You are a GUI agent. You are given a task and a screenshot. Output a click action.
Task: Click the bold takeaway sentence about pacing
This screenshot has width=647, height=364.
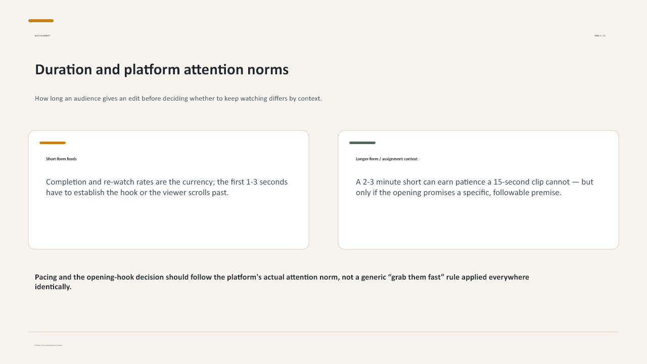pyautogui.click(x=282, y=282)
